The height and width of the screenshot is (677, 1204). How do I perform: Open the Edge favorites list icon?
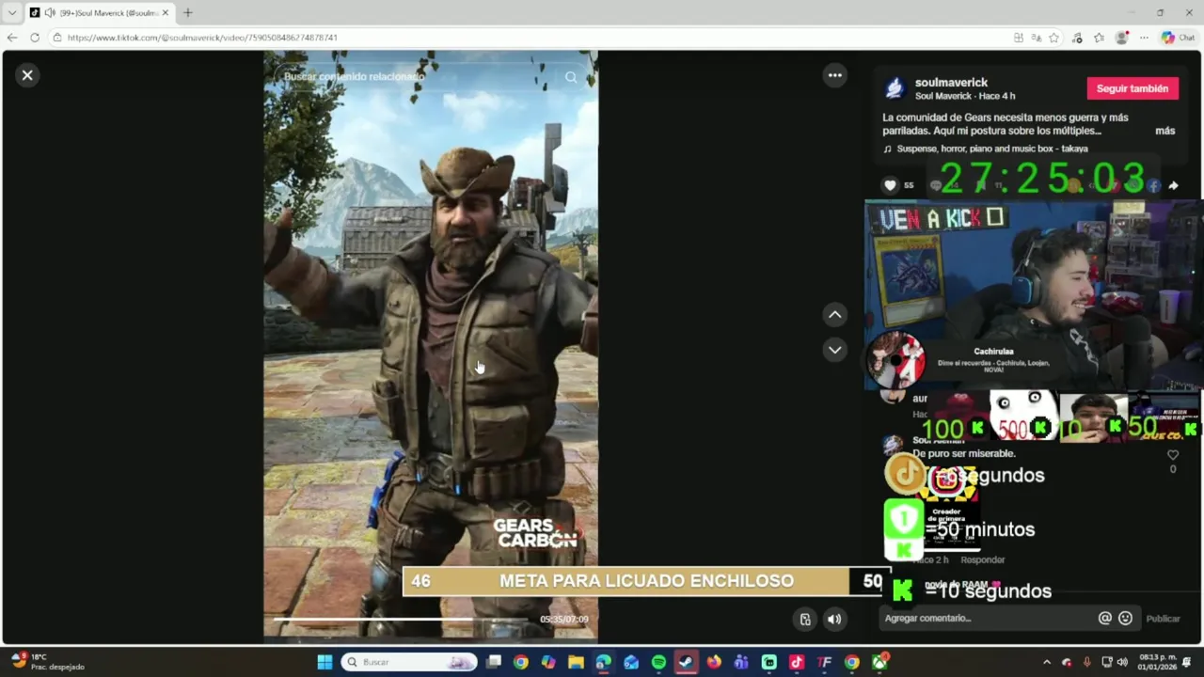tap(1099, 38)
